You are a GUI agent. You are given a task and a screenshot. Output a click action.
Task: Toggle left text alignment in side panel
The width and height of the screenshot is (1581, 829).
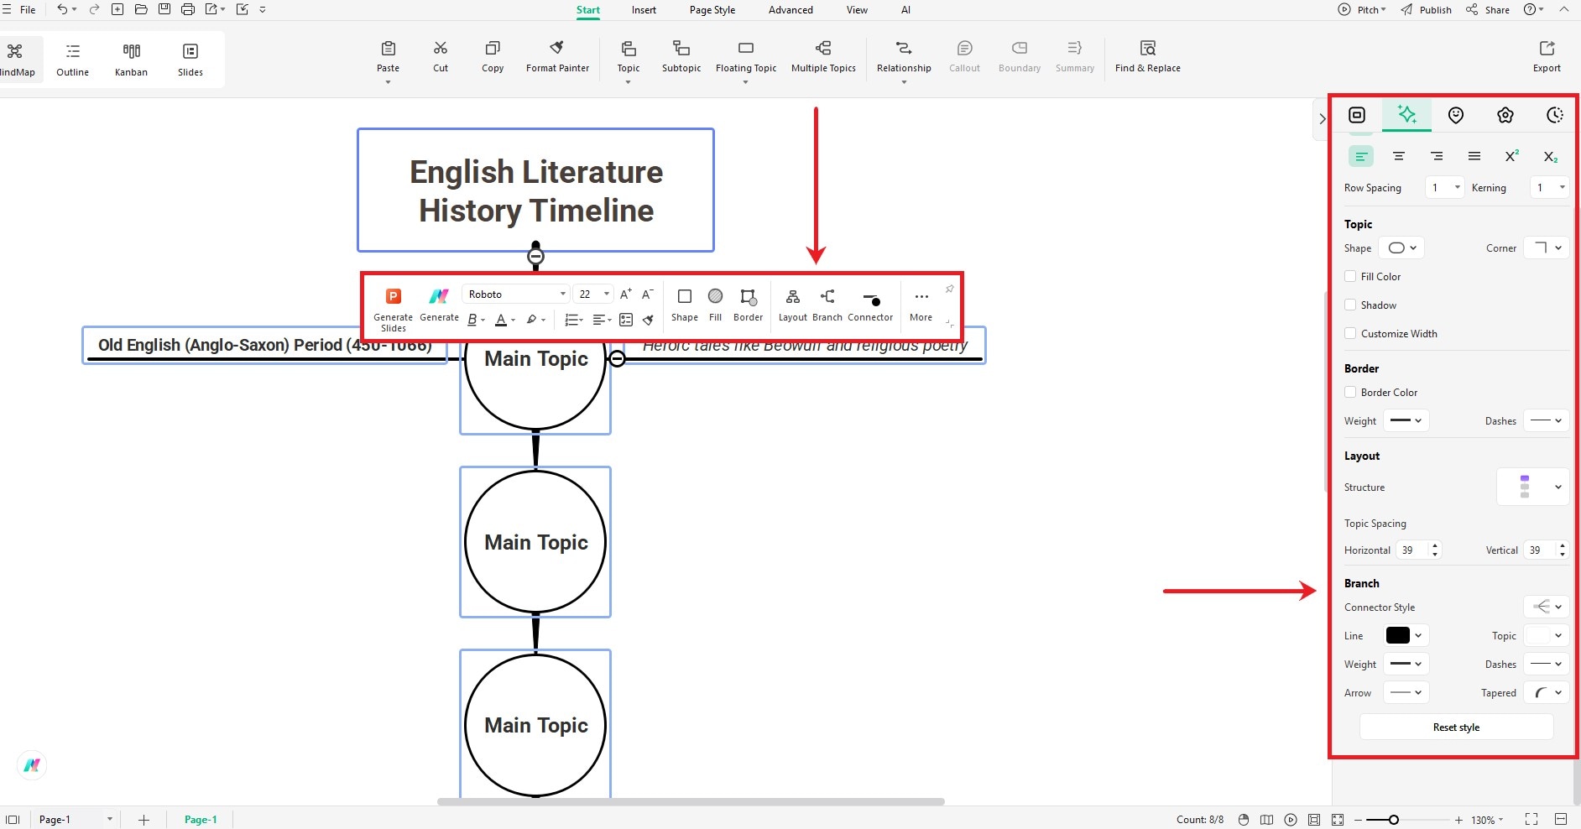[1361, 156]
